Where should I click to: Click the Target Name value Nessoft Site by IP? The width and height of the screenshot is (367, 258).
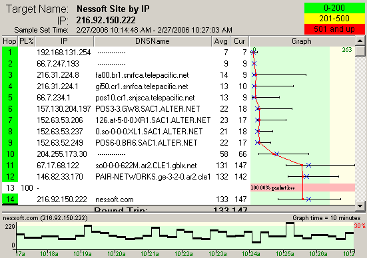113,9
